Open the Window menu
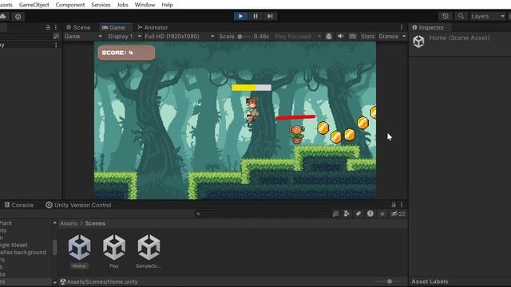This screenshot has width=511, height=287. pos(145,5)
